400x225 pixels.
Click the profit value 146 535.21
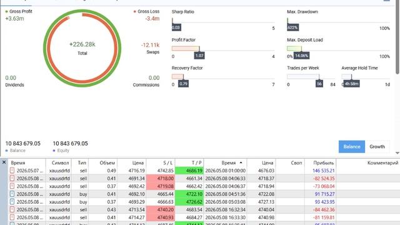[x=324, y=171]
